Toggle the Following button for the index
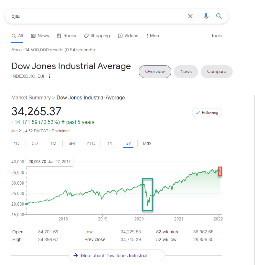The image size is (255, 265). click(x=207, y=113)
